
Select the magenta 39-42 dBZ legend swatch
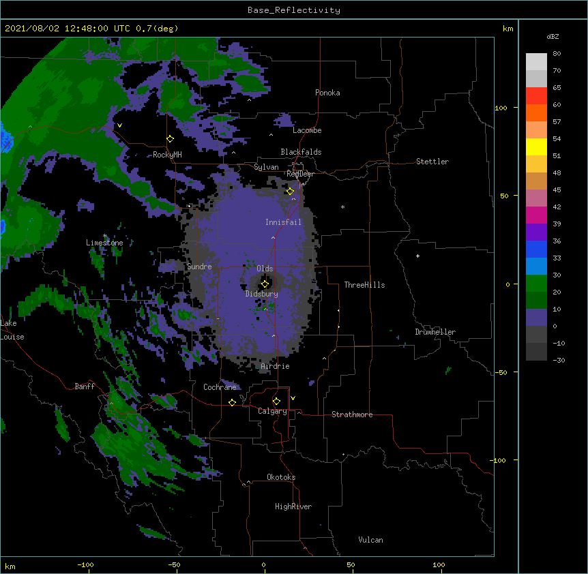[x=536, y=215]
